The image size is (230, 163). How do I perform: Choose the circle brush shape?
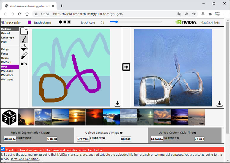coord(61,22)
